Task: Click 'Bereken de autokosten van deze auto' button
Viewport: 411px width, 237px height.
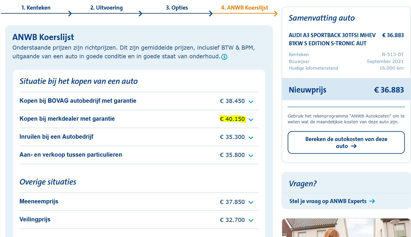Action: click(x=346, y=142)
